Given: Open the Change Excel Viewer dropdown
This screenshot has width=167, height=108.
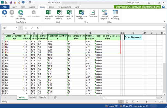Looking at the screenshot, I should (x=81, y=15).
